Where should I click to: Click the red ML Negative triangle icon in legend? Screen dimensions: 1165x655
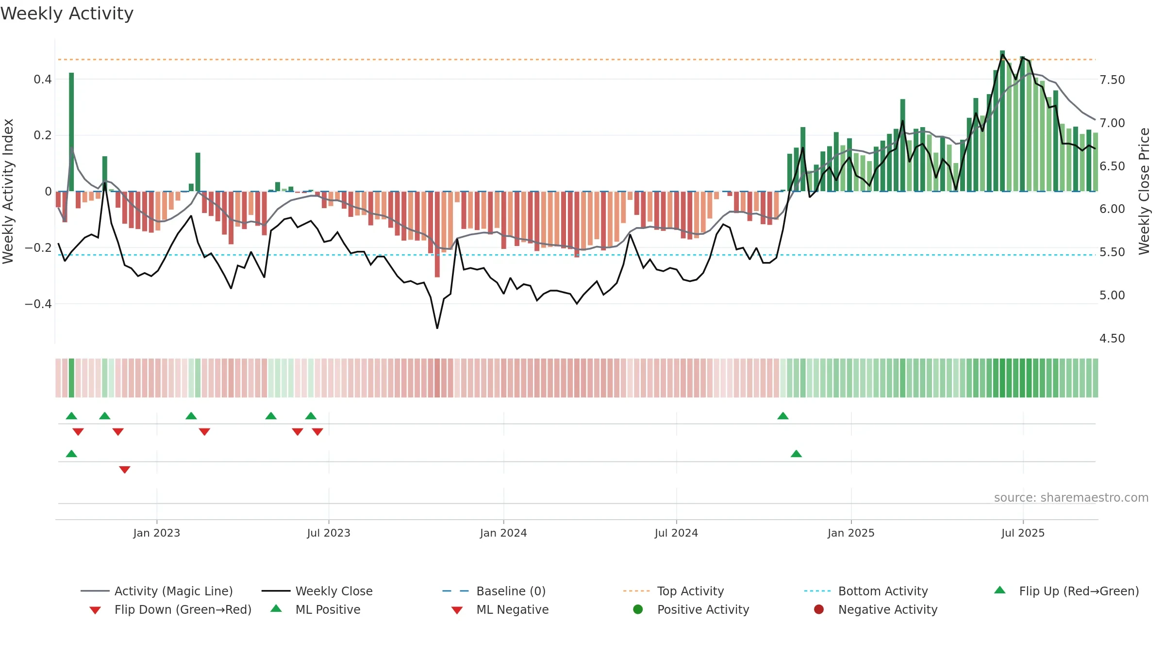pyautogui.click(x=457, y=610)
